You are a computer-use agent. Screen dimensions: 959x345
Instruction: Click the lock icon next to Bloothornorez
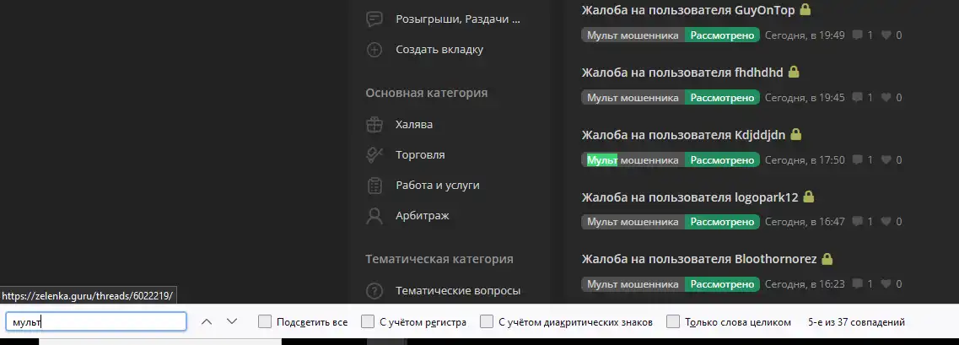pyautogui.click(x=827, y=259)
